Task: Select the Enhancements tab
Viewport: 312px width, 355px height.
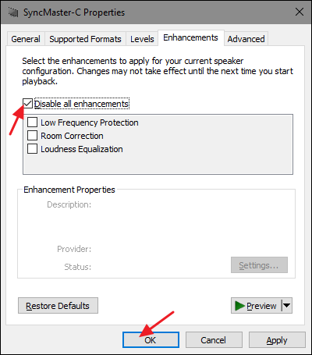Action: [190, 37]
